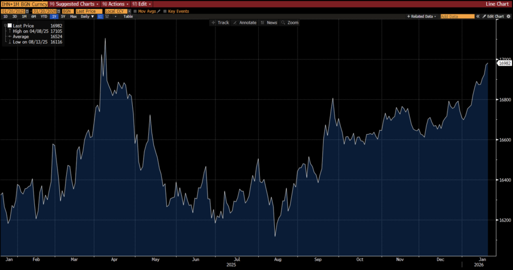The height and width of the screenshot is (270, 513).
Task: Select the 6M time range
Action: click(x=32, y=17)
